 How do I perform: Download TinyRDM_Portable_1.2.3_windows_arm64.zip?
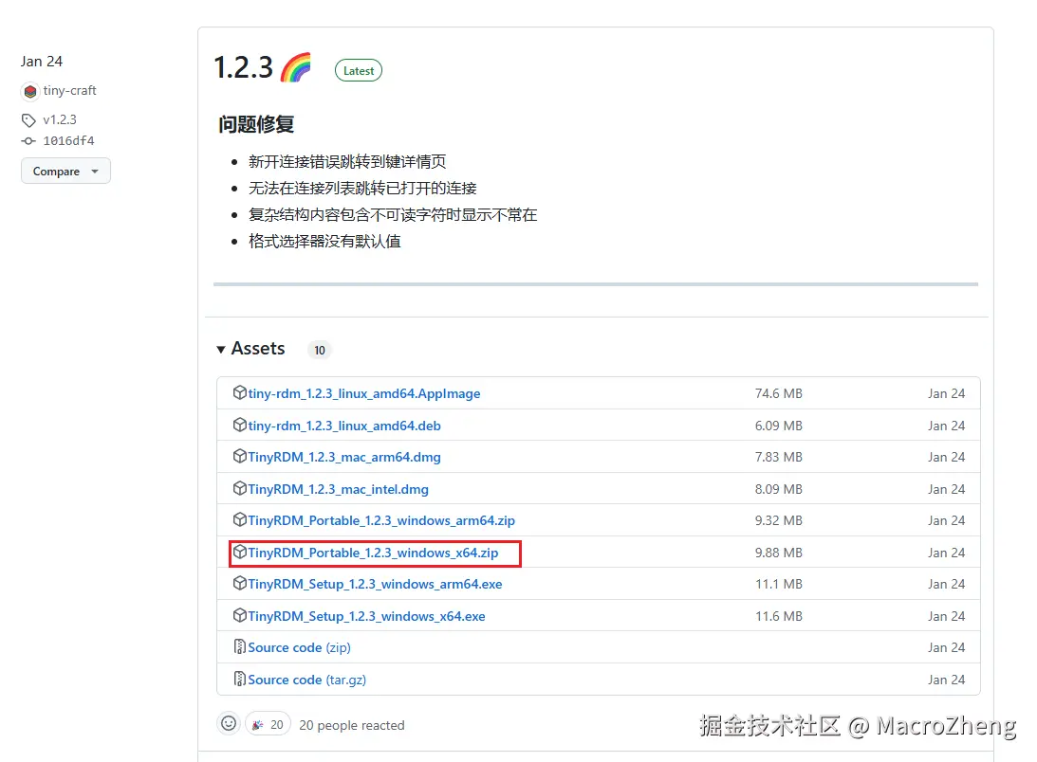tap(381, 520)
